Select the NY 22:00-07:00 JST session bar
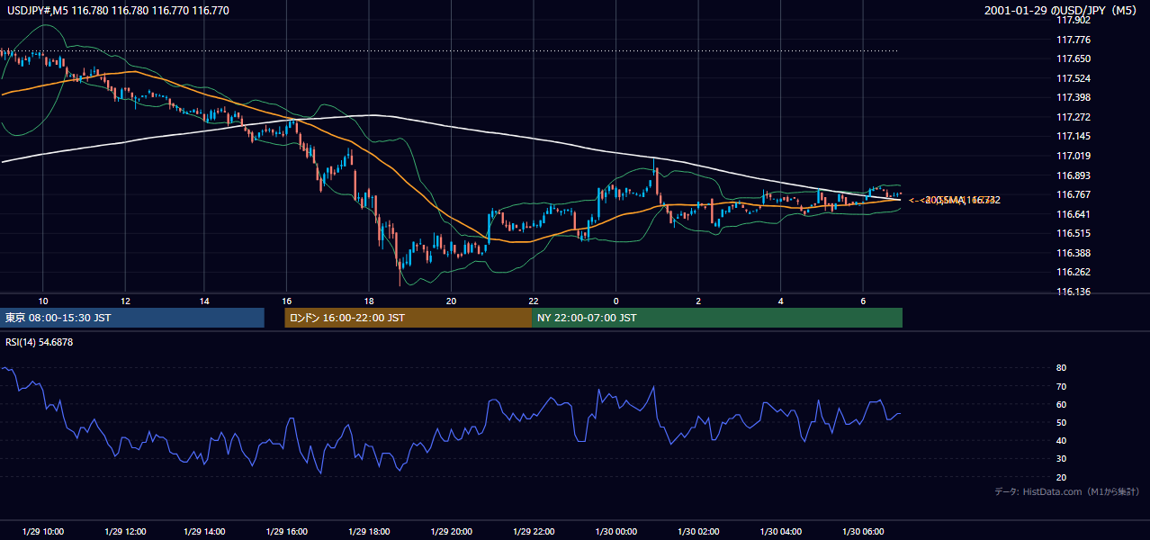 [717, 318]
